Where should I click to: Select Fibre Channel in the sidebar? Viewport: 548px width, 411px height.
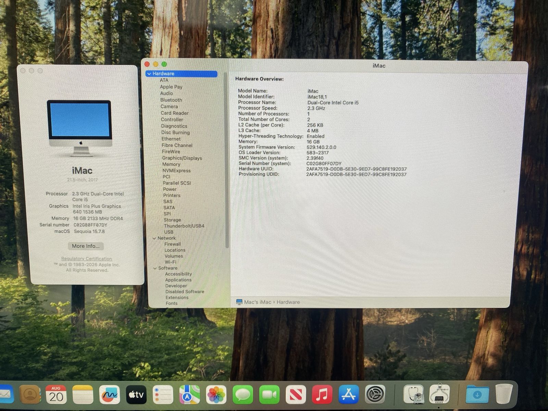[177, 145]
